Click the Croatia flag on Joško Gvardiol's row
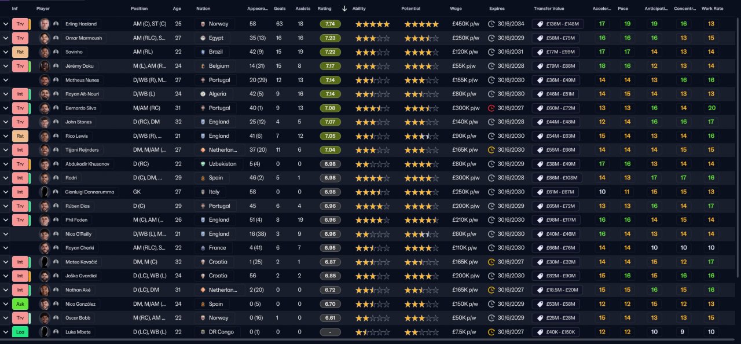 pyautogui.click(x=203, y=276)
